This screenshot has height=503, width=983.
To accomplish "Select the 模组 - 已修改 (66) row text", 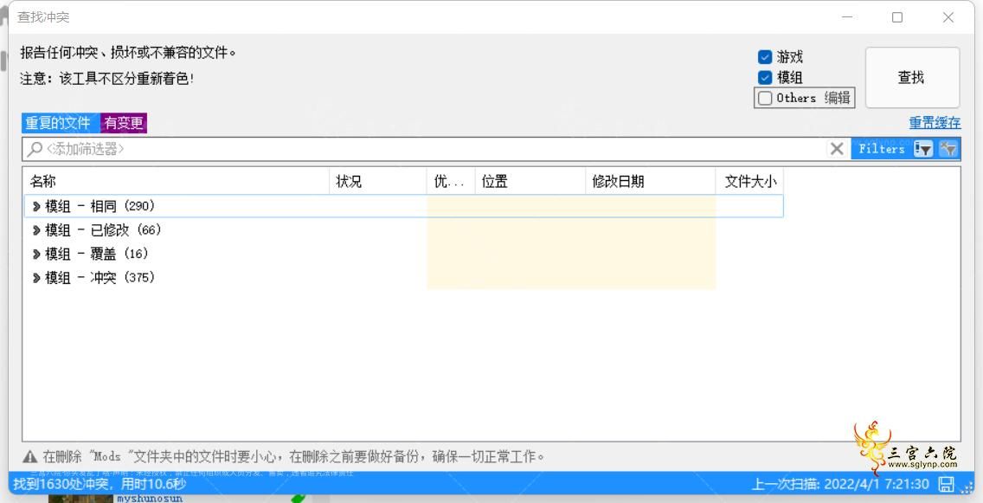I will 103,230.
